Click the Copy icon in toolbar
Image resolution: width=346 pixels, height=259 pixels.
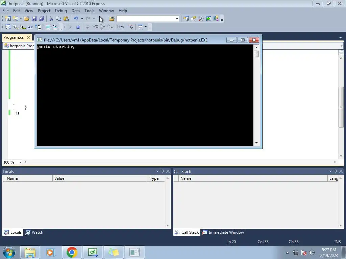(58, 19)
